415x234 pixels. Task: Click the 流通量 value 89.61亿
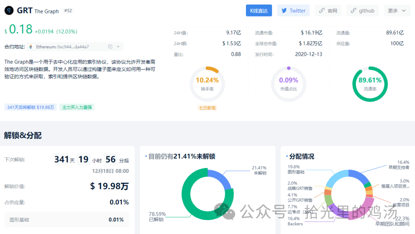395,33
